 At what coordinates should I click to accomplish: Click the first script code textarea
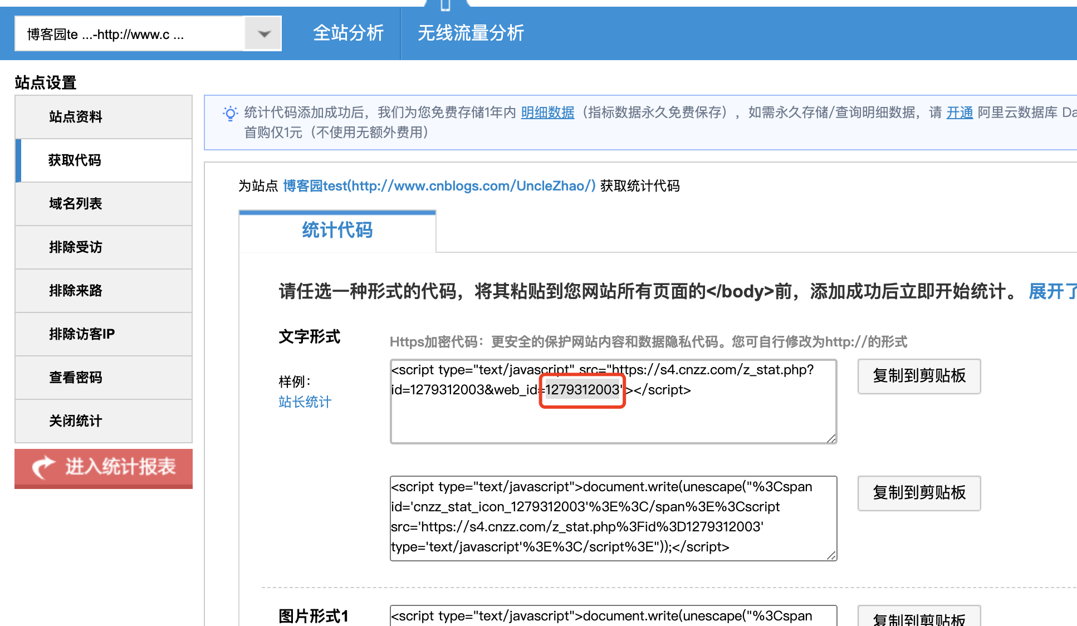coord(614,402)
